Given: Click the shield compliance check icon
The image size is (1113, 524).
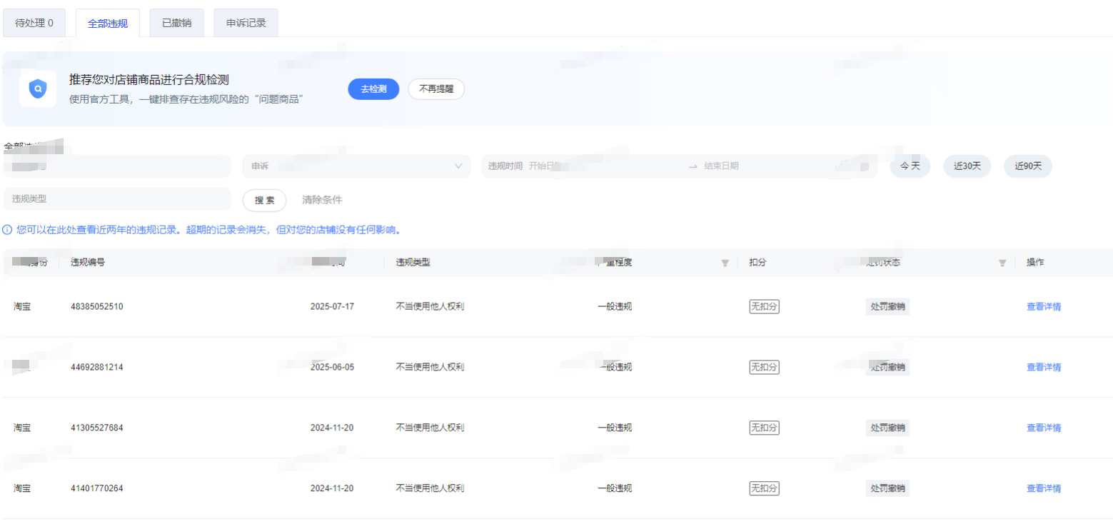Looking at the screenshot, I should pos(38,89).
